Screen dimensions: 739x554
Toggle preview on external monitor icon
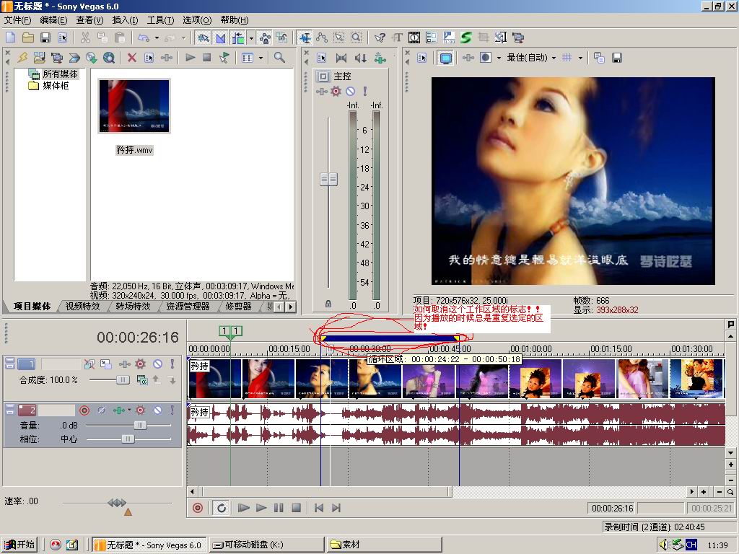point(445,58)
